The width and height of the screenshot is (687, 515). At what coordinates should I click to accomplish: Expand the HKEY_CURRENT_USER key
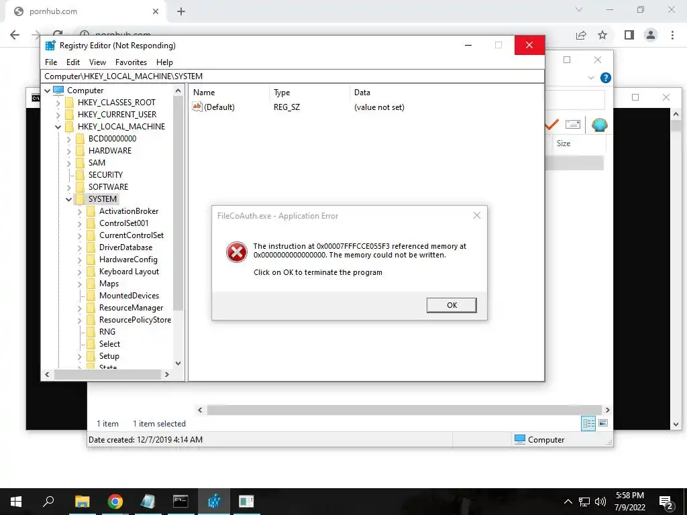pos(58,115)
